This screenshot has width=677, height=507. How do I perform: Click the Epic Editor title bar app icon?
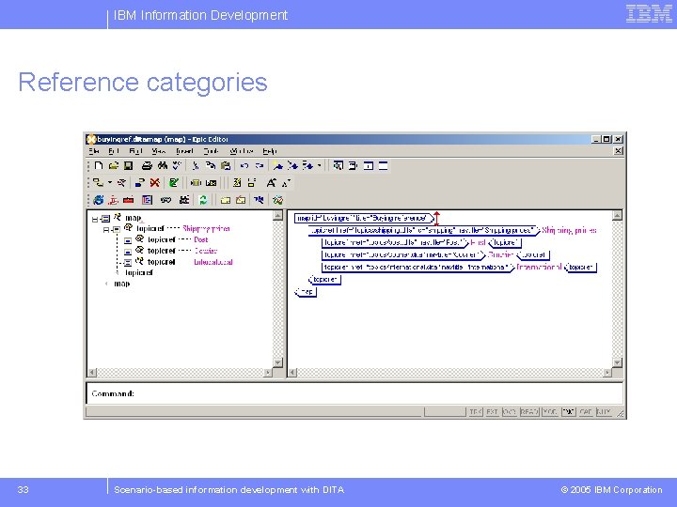[x=91, y=139]
